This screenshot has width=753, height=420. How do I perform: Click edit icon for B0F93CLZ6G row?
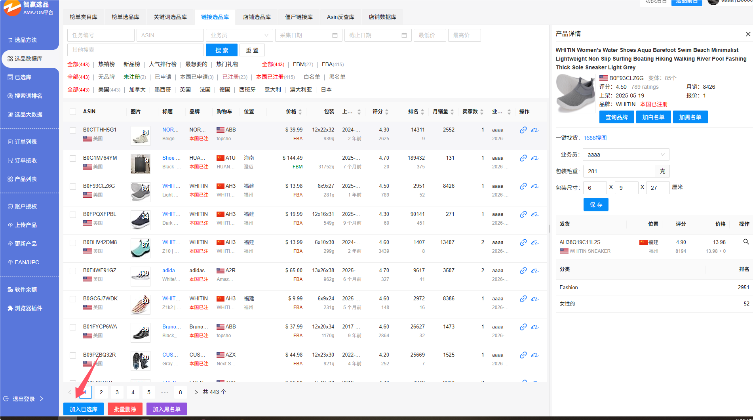pos(535,186)
